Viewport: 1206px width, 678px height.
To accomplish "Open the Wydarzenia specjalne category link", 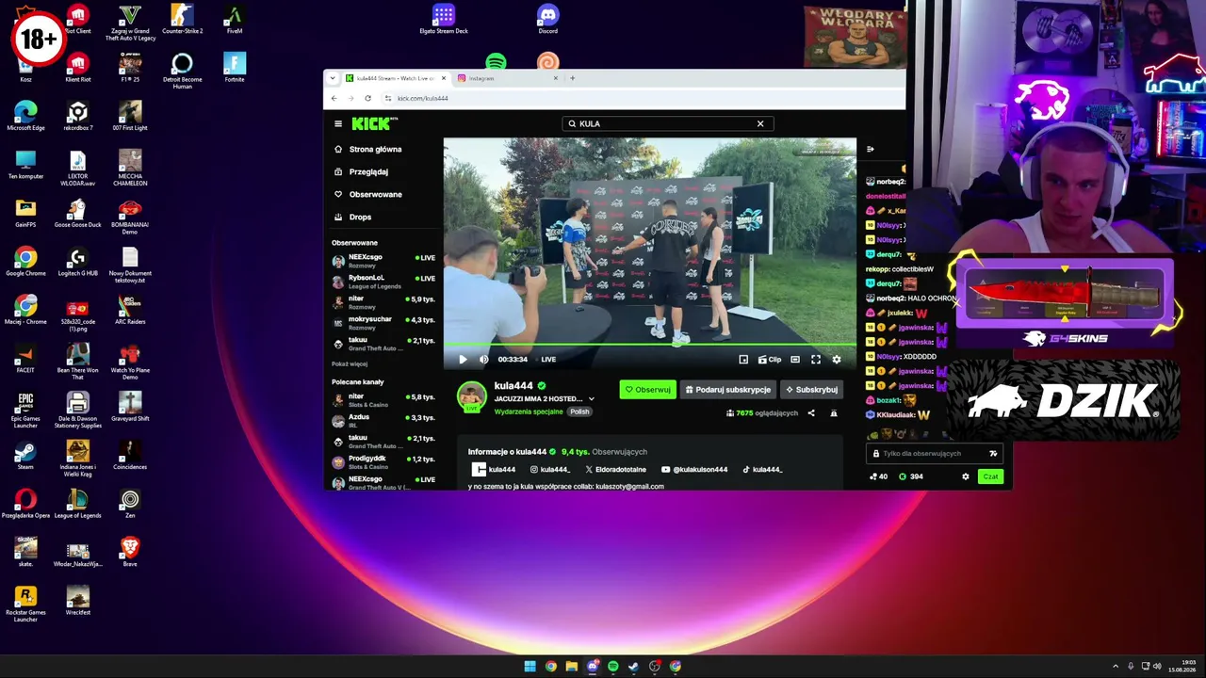I will point(529,412).
